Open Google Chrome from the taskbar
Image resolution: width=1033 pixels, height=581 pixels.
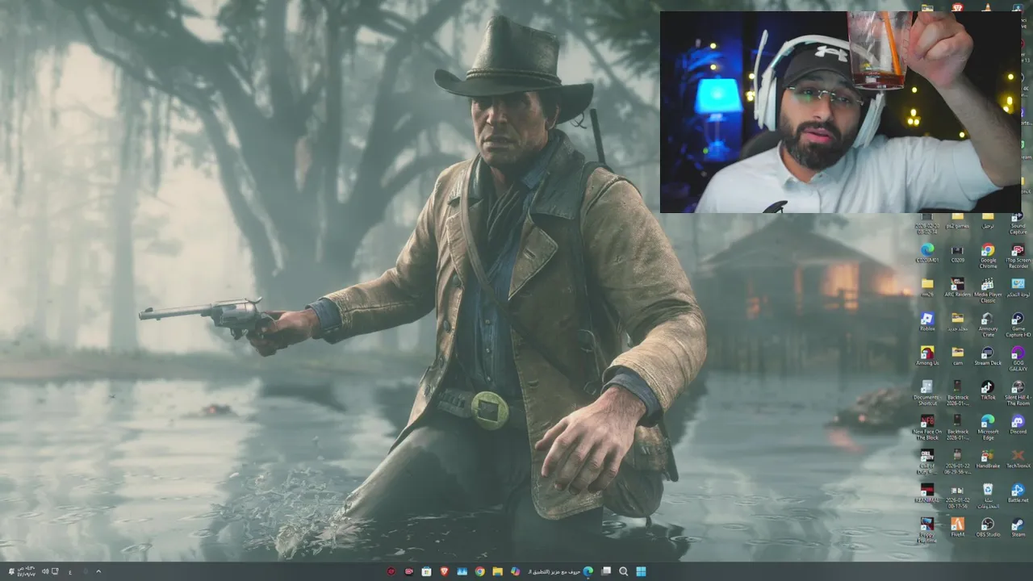coord(480,571)
